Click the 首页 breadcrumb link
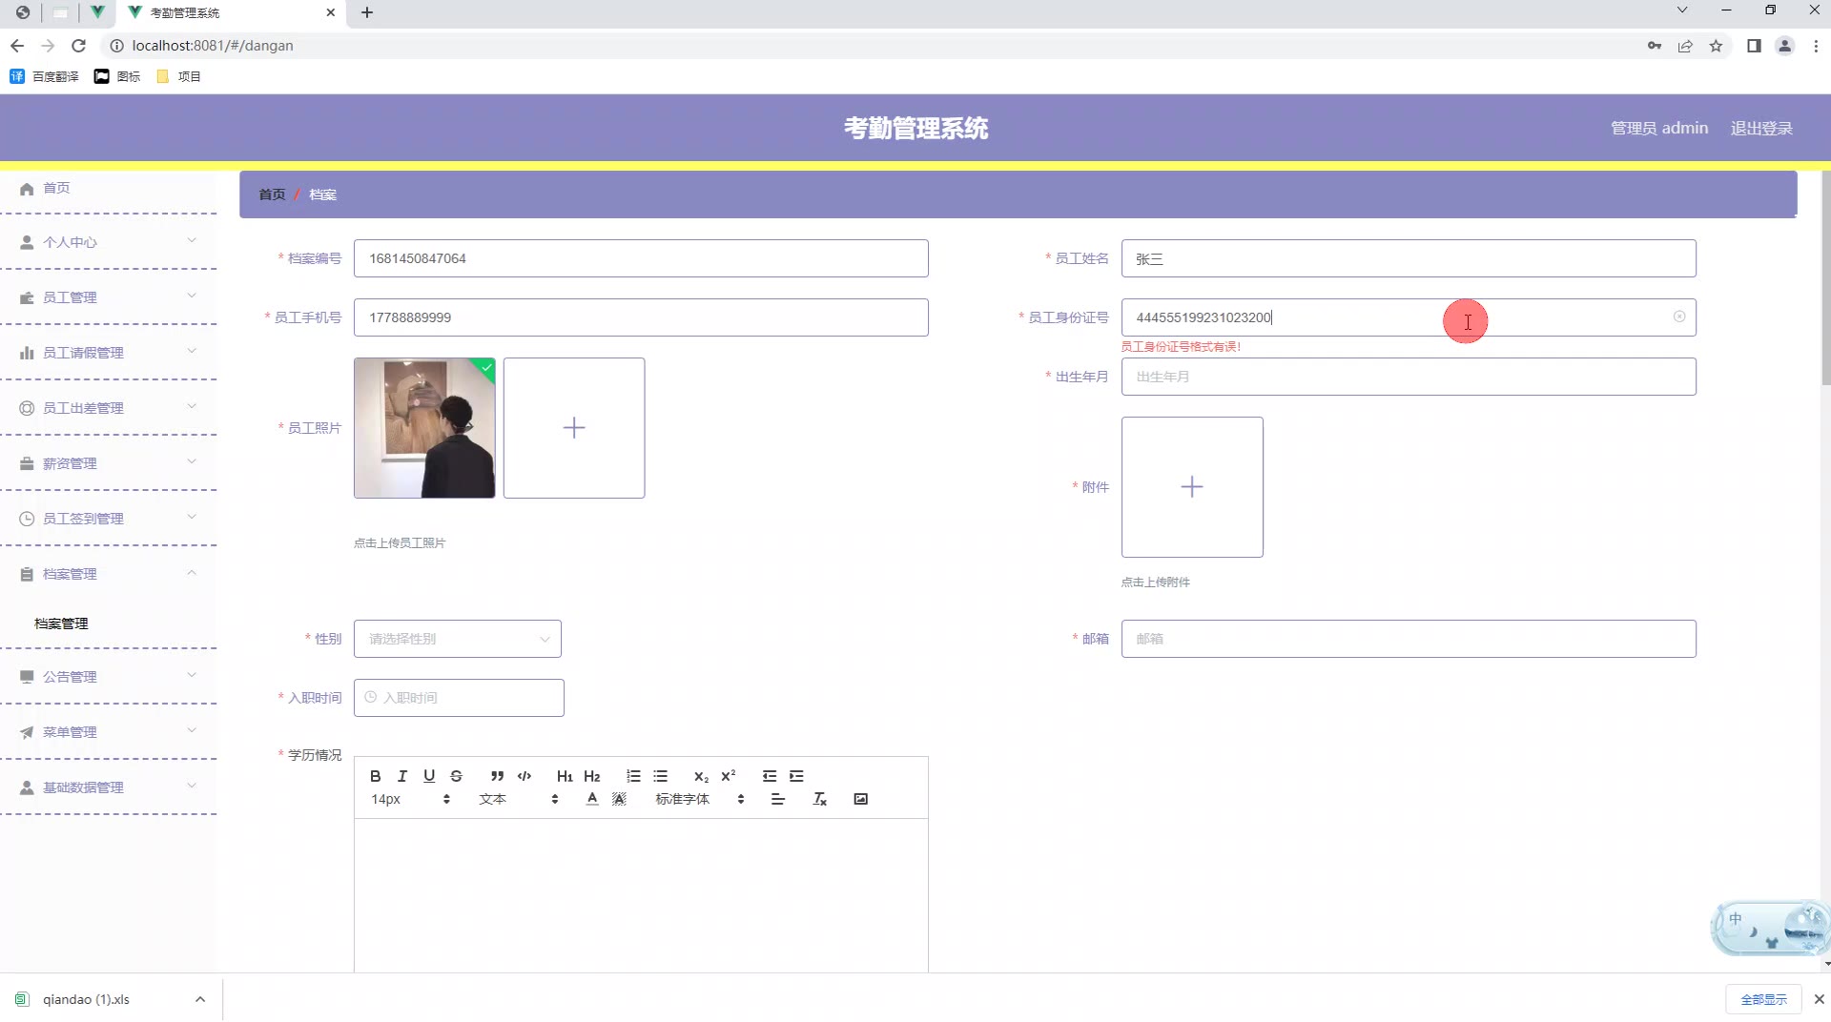 pyautogui.click(x=272, y=194)
